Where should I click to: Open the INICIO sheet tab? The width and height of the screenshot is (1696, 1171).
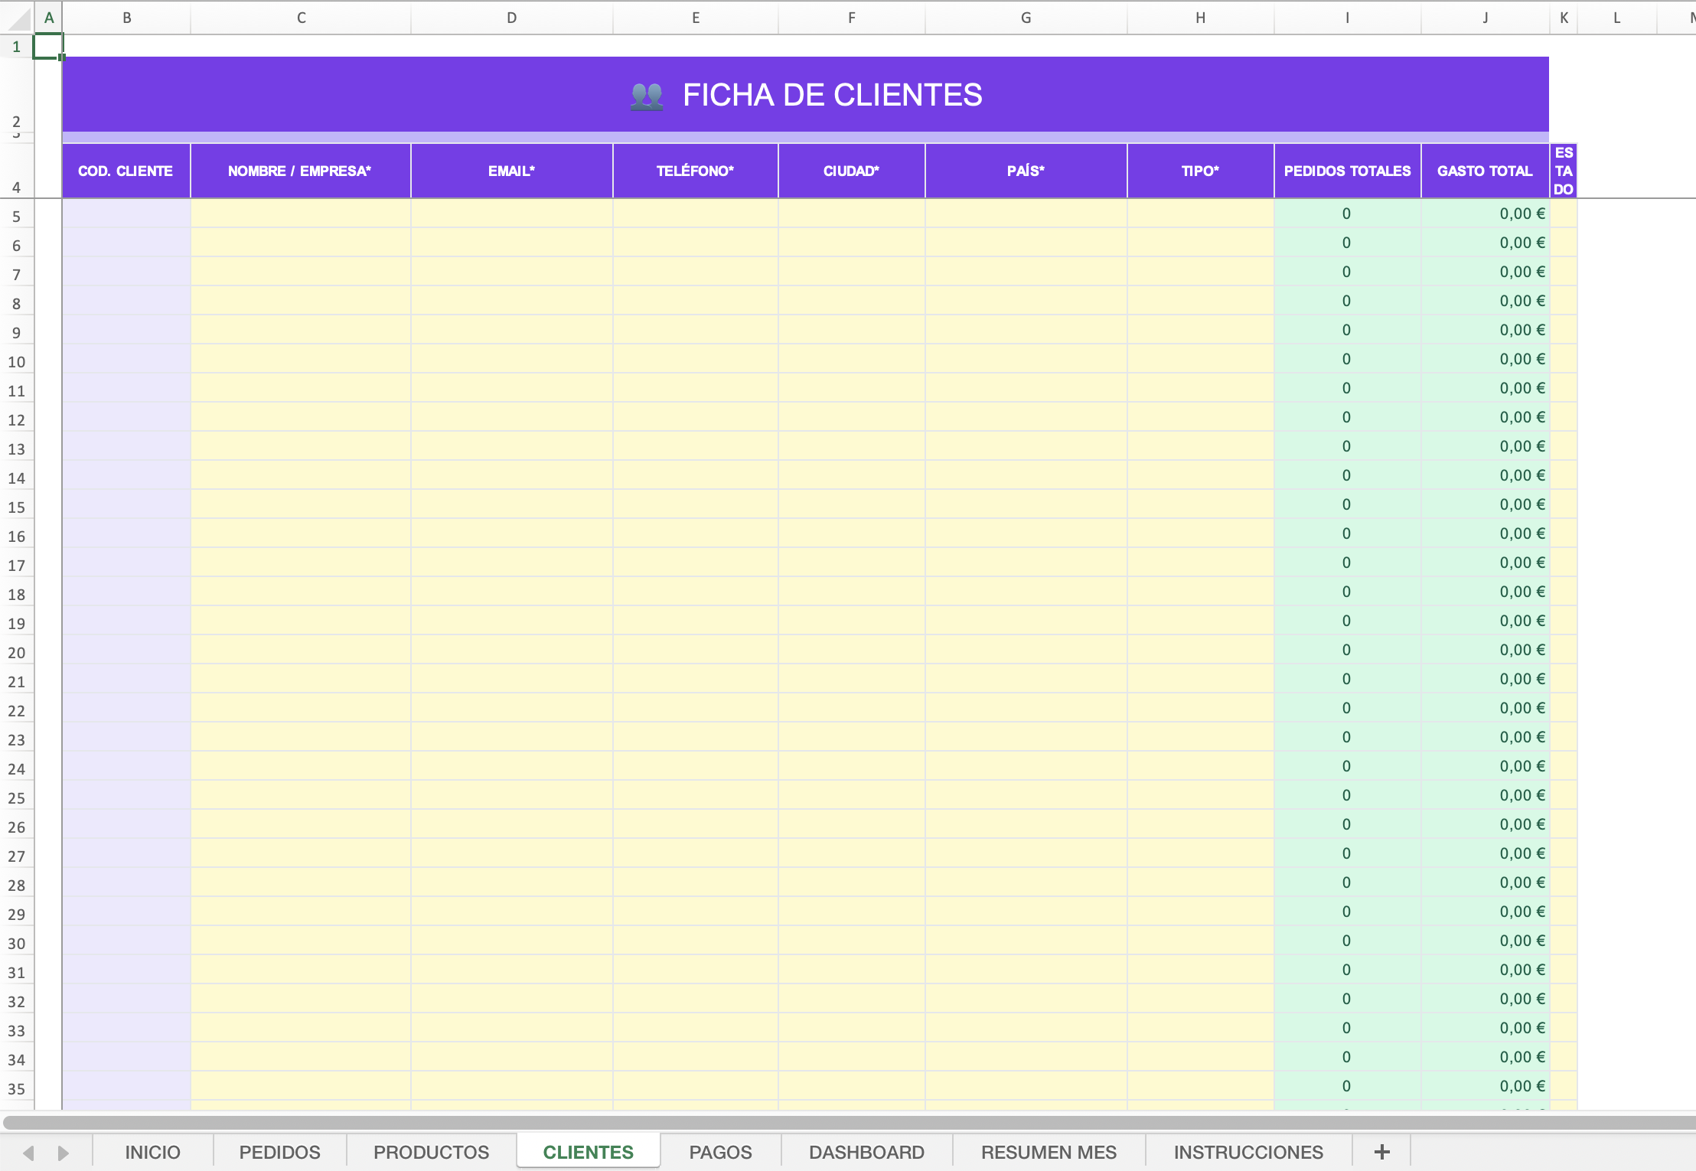pyautogui.click(x=152, y=1152)
